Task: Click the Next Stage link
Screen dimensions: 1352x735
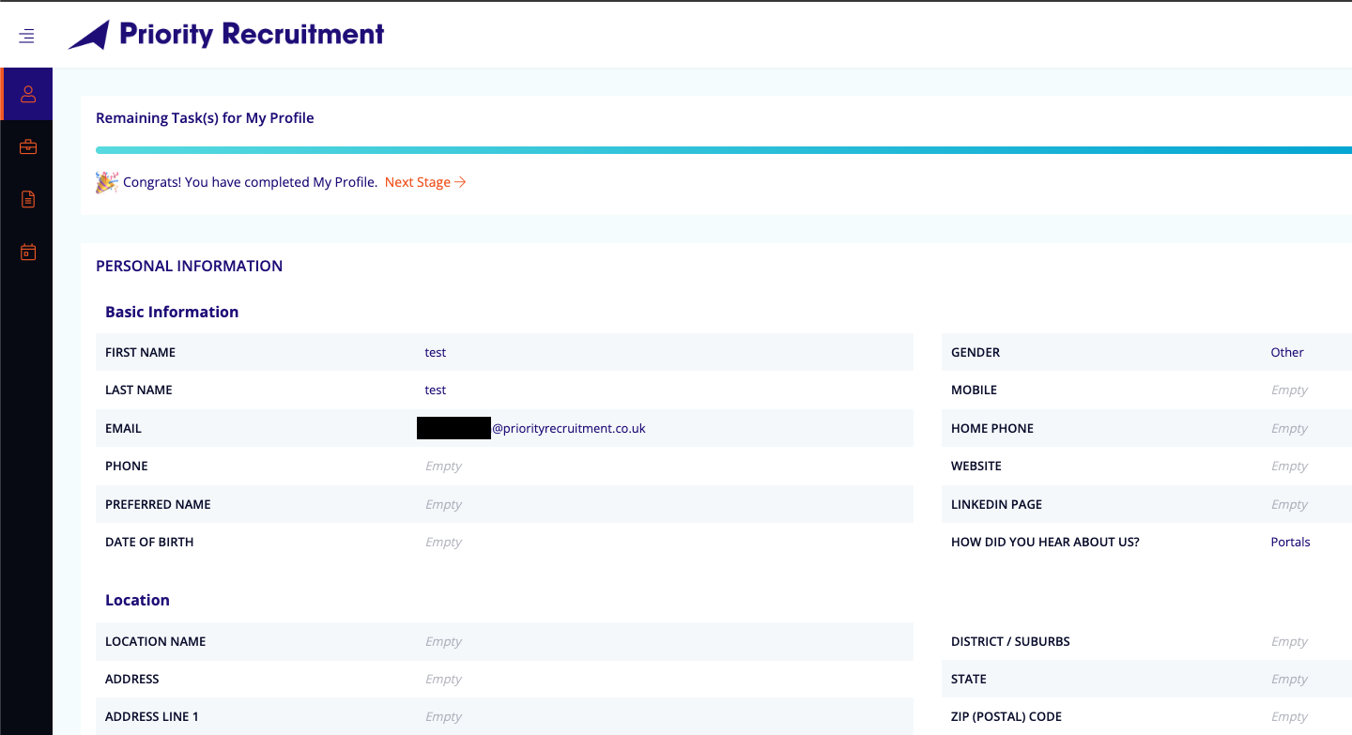Action: tap(425, 182)
